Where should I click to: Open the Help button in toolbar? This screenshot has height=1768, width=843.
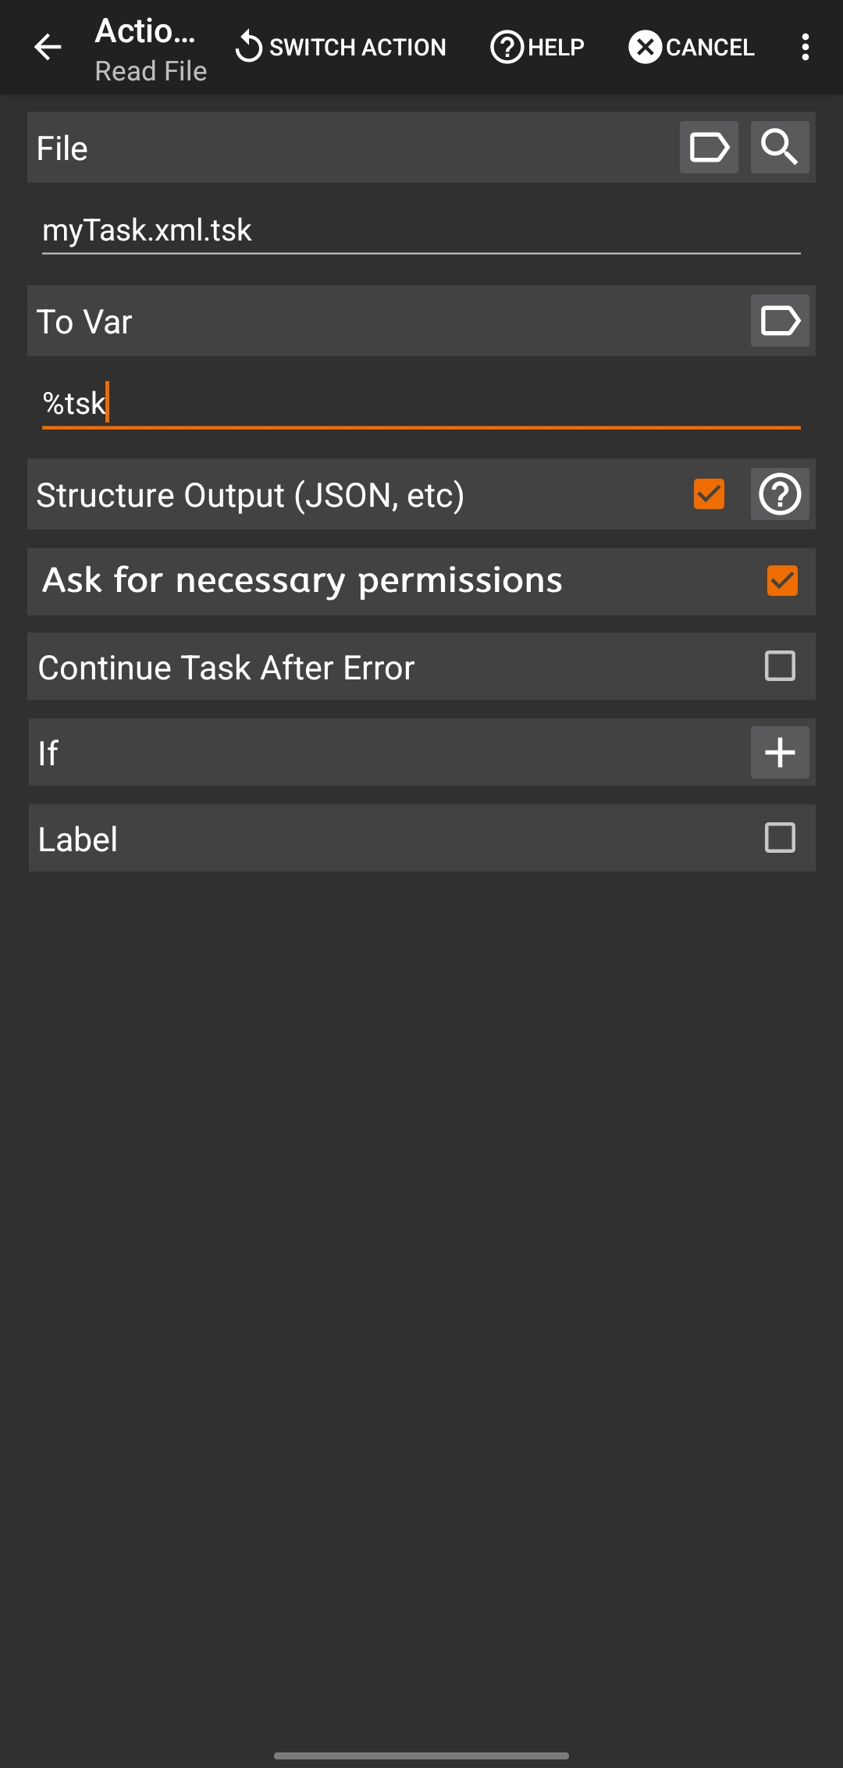click(537, 48)
